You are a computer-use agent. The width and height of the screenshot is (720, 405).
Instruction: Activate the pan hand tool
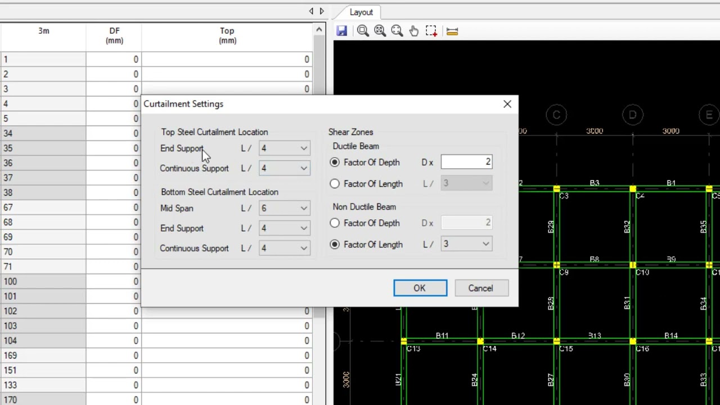click(x=414, y=31)
